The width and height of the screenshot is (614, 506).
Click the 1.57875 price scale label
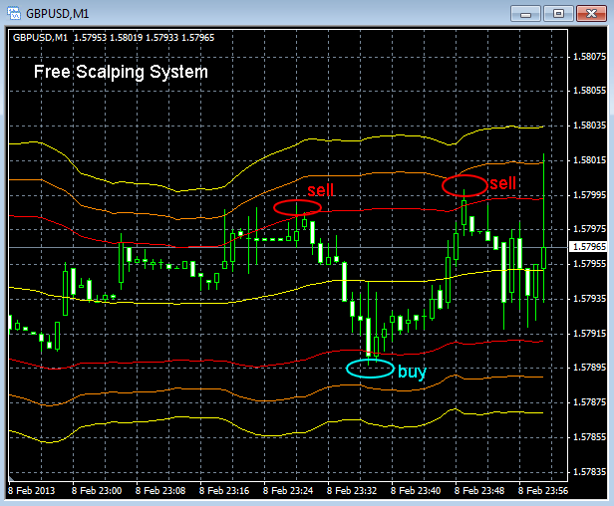(589, 401)
